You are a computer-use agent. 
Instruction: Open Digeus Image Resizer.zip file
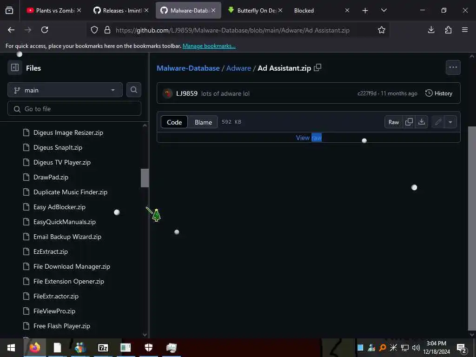[x=68, y=132]
